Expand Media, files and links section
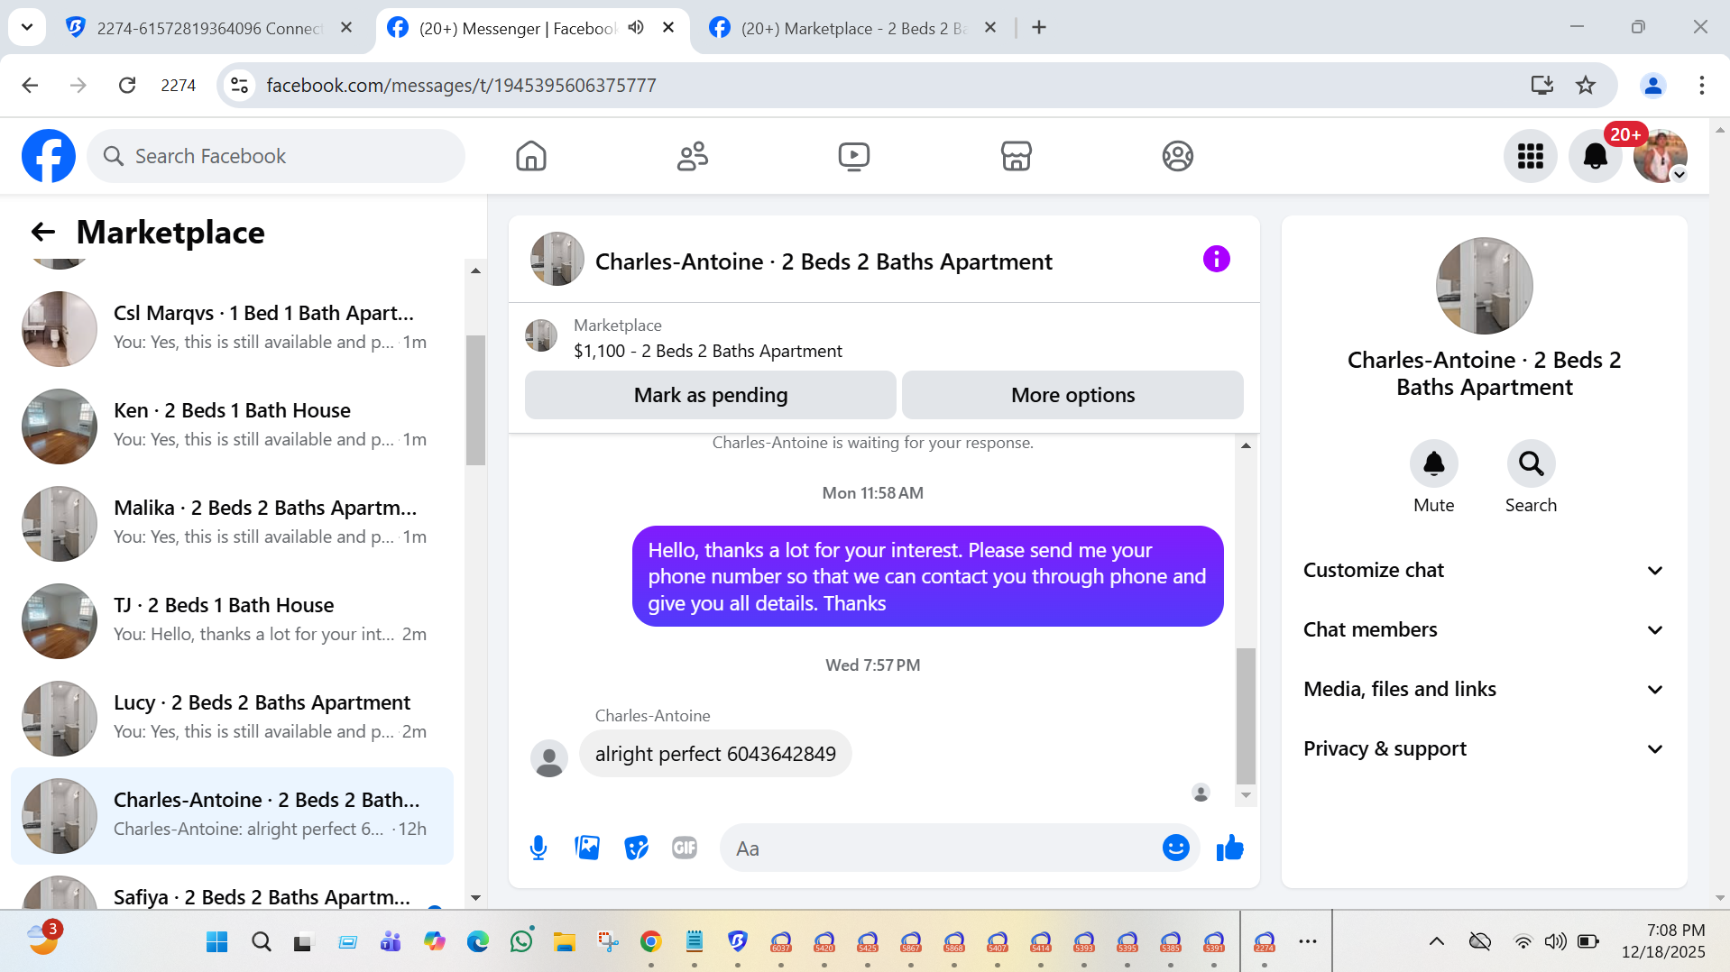This screenshot has width=1730, height=972. click(x=1484, y=689)
